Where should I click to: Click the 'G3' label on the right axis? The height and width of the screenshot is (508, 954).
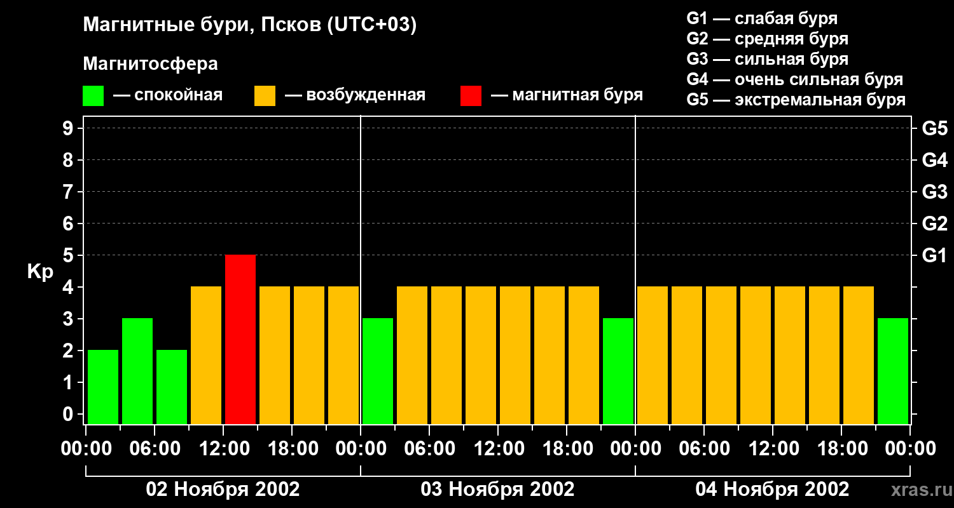coord(935,192)
